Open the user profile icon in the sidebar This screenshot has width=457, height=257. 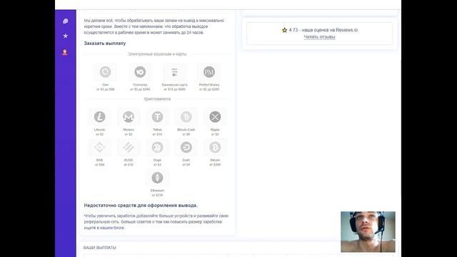pyautogui.click(x=65, y=52)
